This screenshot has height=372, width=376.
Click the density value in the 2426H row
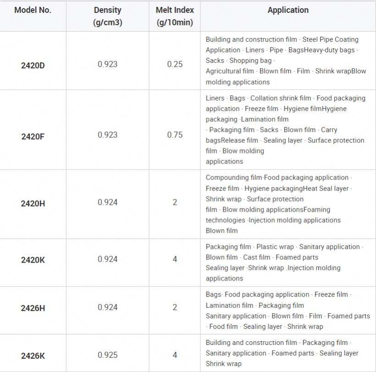point(107,308)
